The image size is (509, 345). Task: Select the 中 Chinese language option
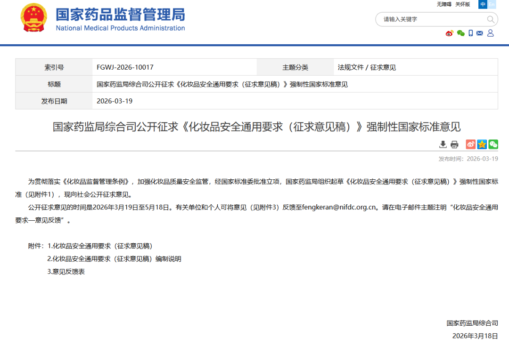tap(483, 4)
